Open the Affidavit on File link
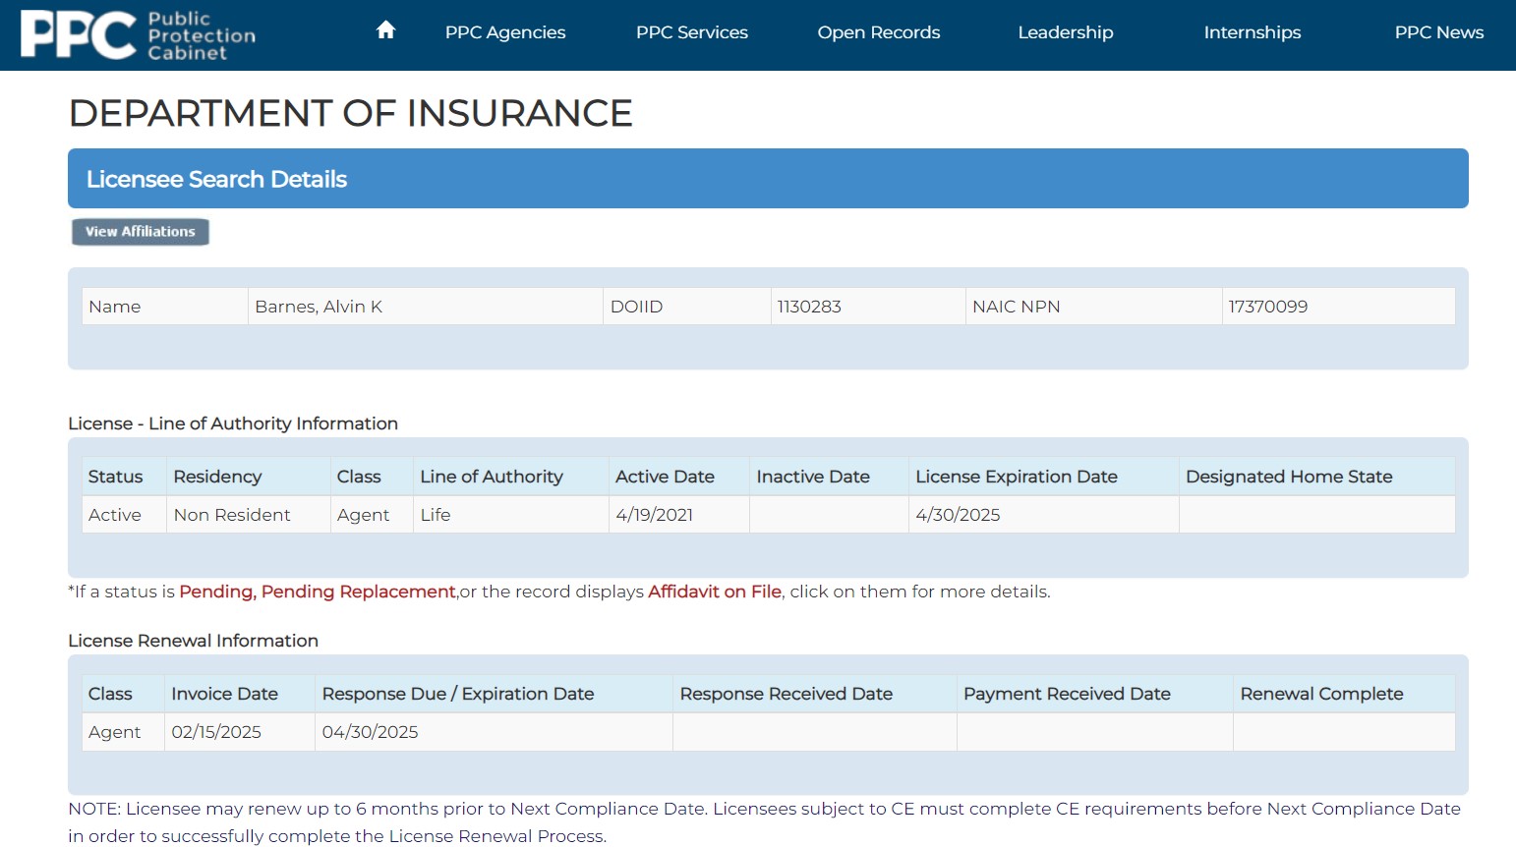This screenshot has height=847, width=1516. pyautogui.click(x=714, y=592)
